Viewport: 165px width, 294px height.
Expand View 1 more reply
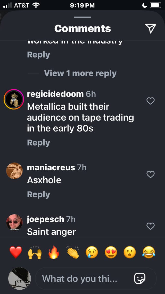coord(80,73)
